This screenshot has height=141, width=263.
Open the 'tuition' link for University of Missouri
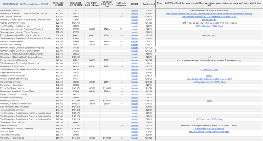(x=209, y=101)
